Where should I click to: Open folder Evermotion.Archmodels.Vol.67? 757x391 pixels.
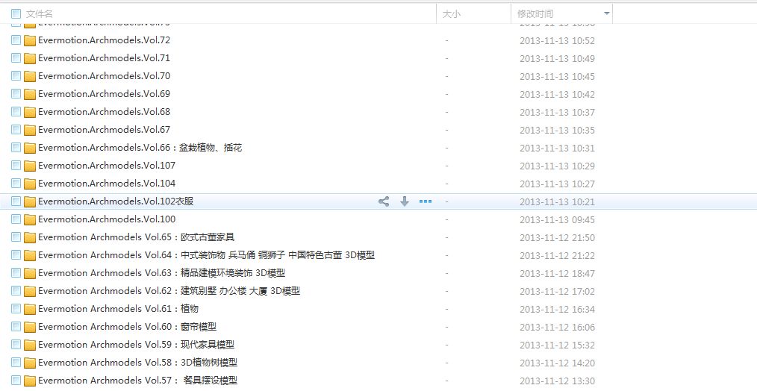(x=105, y=129)
